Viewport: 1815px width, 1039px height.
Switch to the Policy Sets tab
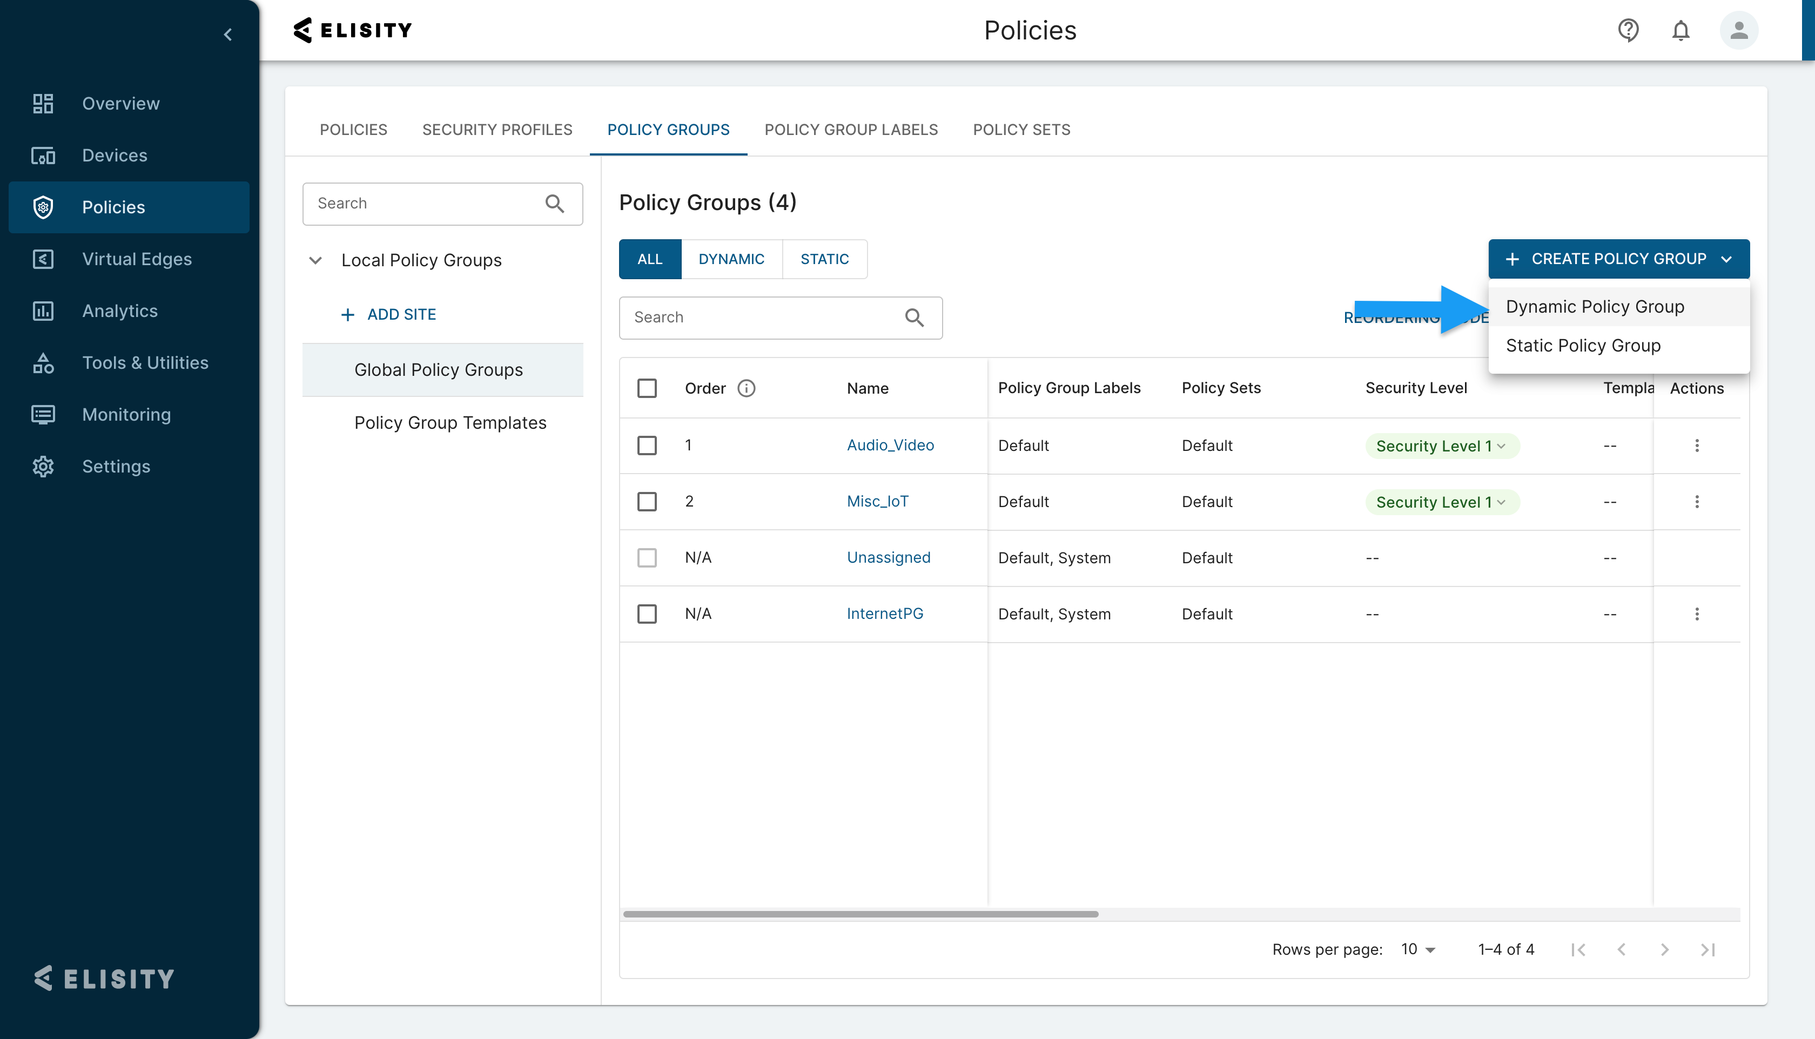coord(1021,130)
